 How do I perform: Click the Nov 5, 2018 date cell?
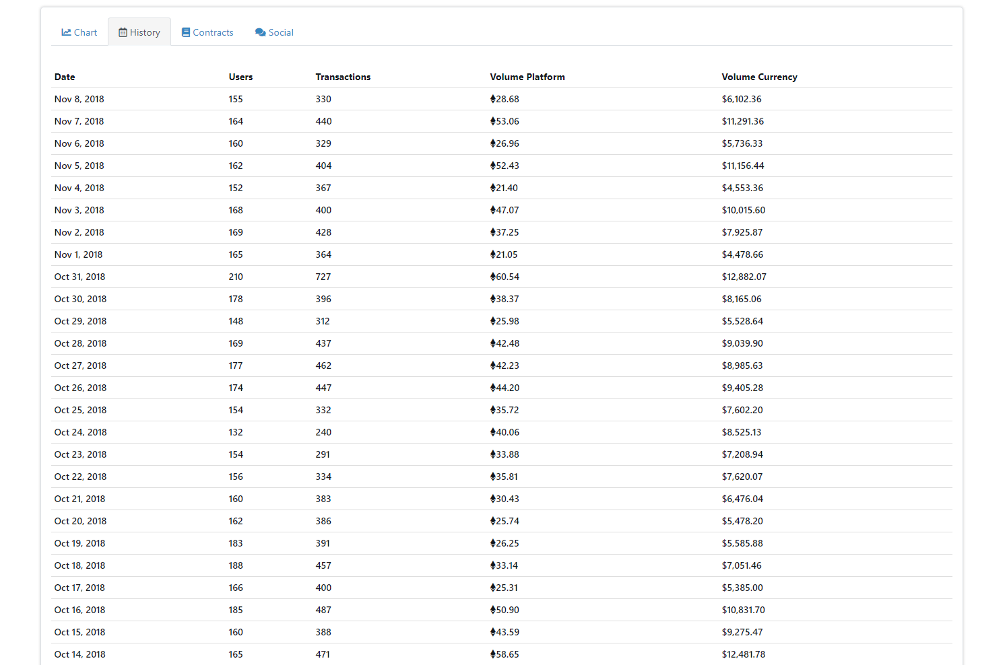79,166
